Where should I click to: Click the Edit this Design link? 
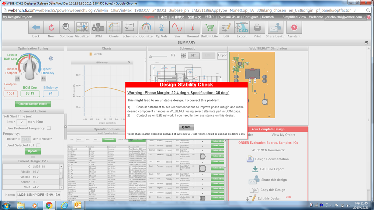click(269, 198)
